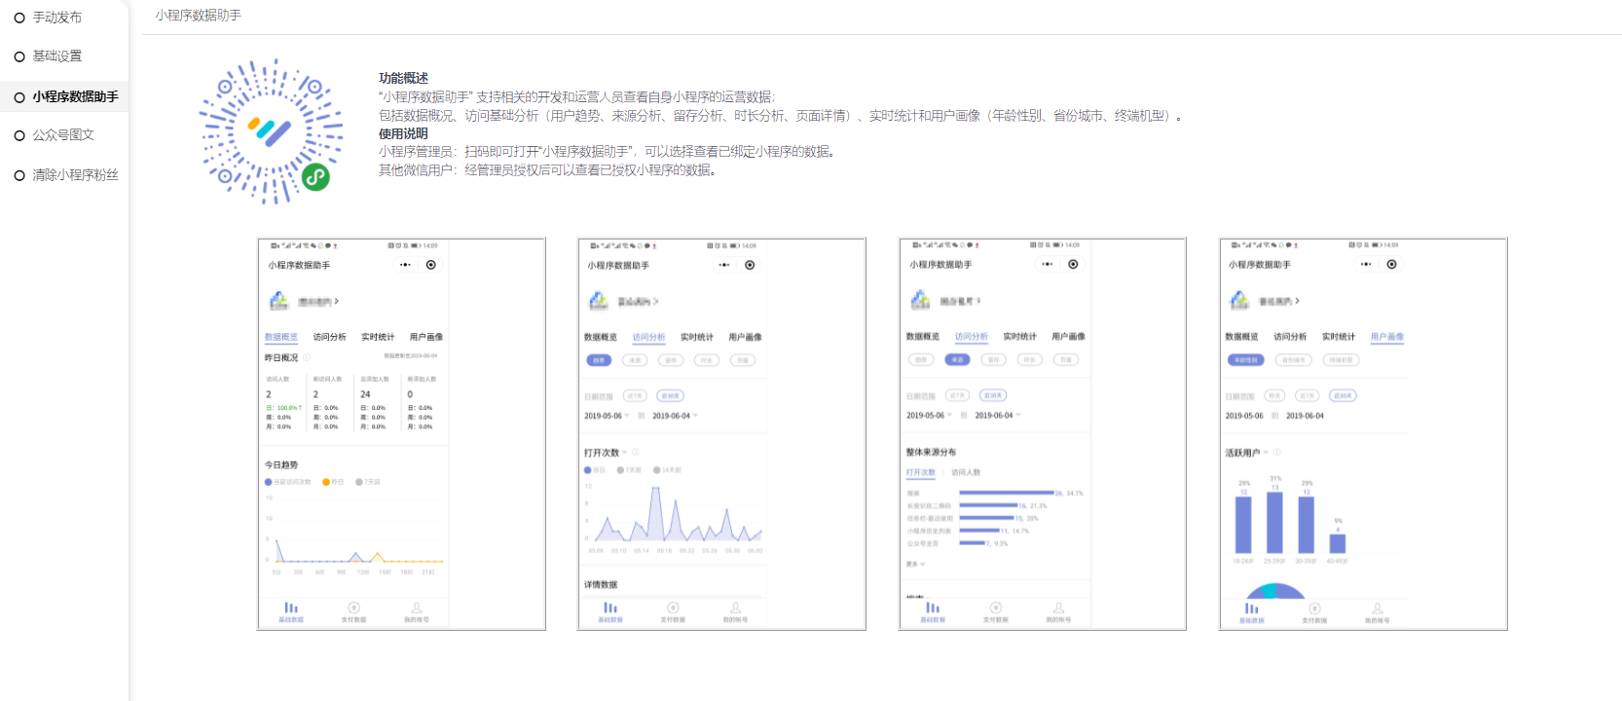Viewport: 1622px width, 701px height.
Task: Click the 支付数据 icon in first phone screenshot
Action: point(353,609)
